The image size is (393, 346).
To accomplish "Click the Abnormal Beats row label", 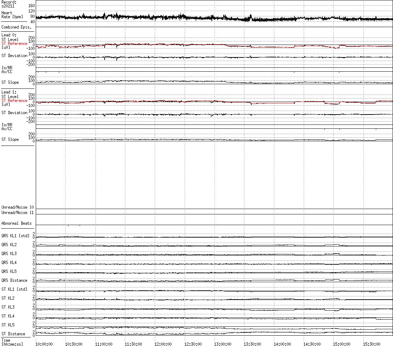I will pyautogui.click(x=16, y=223).
